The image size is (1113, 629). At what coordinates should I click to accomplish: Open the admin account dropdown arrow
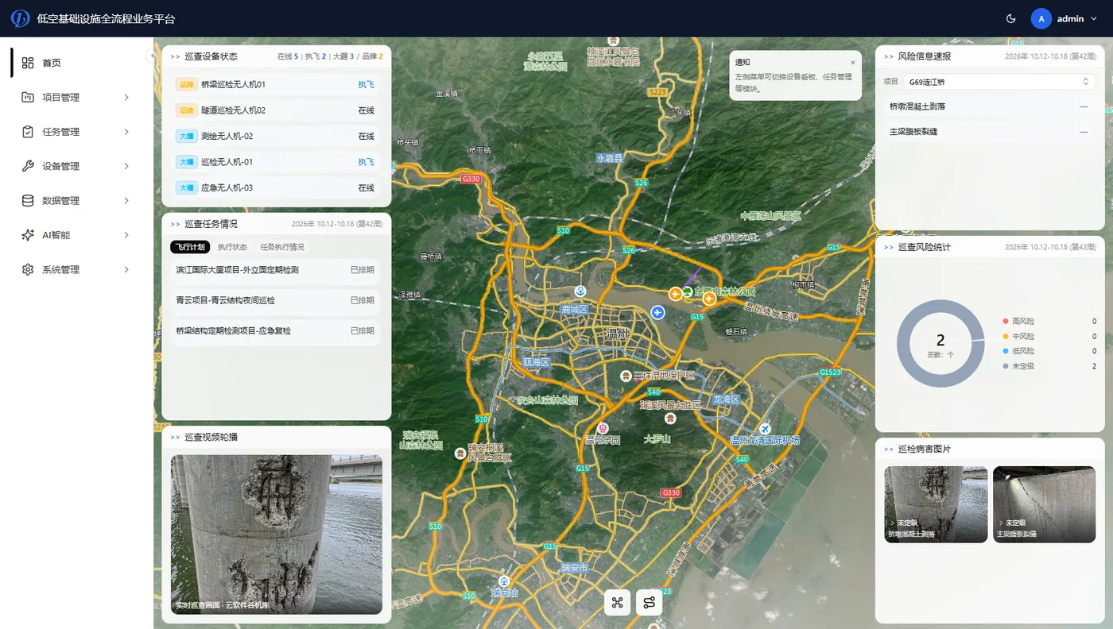[x=1094, y=18]
